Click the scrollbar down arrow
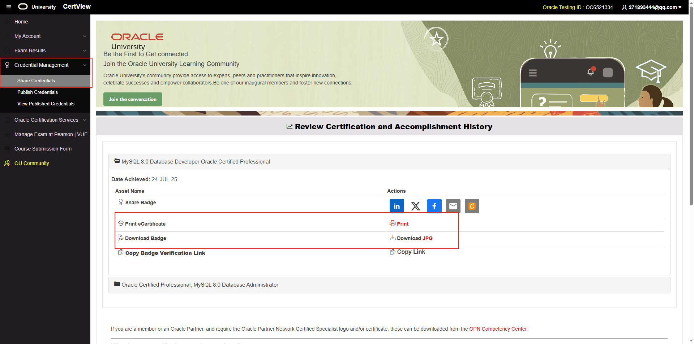This screenshot has width=694, height=344. pyautogui.click(x=691, y=340)
